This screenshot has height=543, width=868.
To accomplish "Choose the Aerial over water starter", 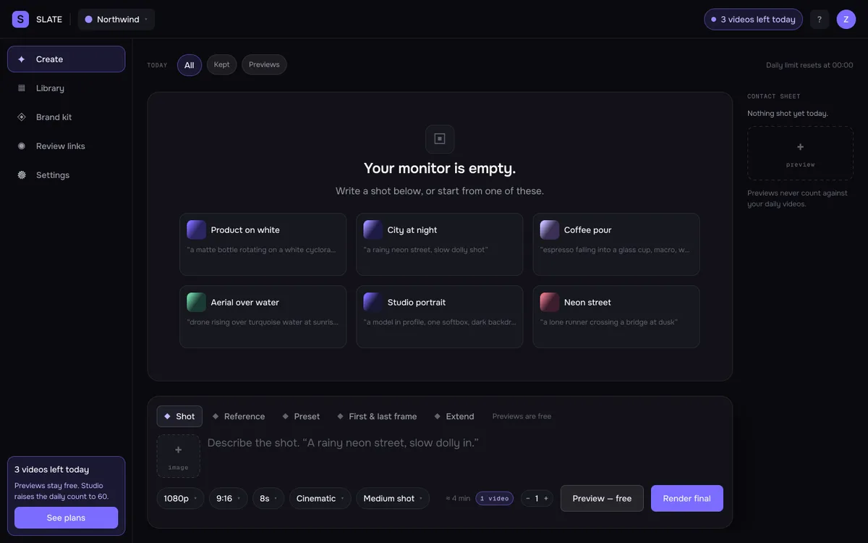I will tap(263, 316).
